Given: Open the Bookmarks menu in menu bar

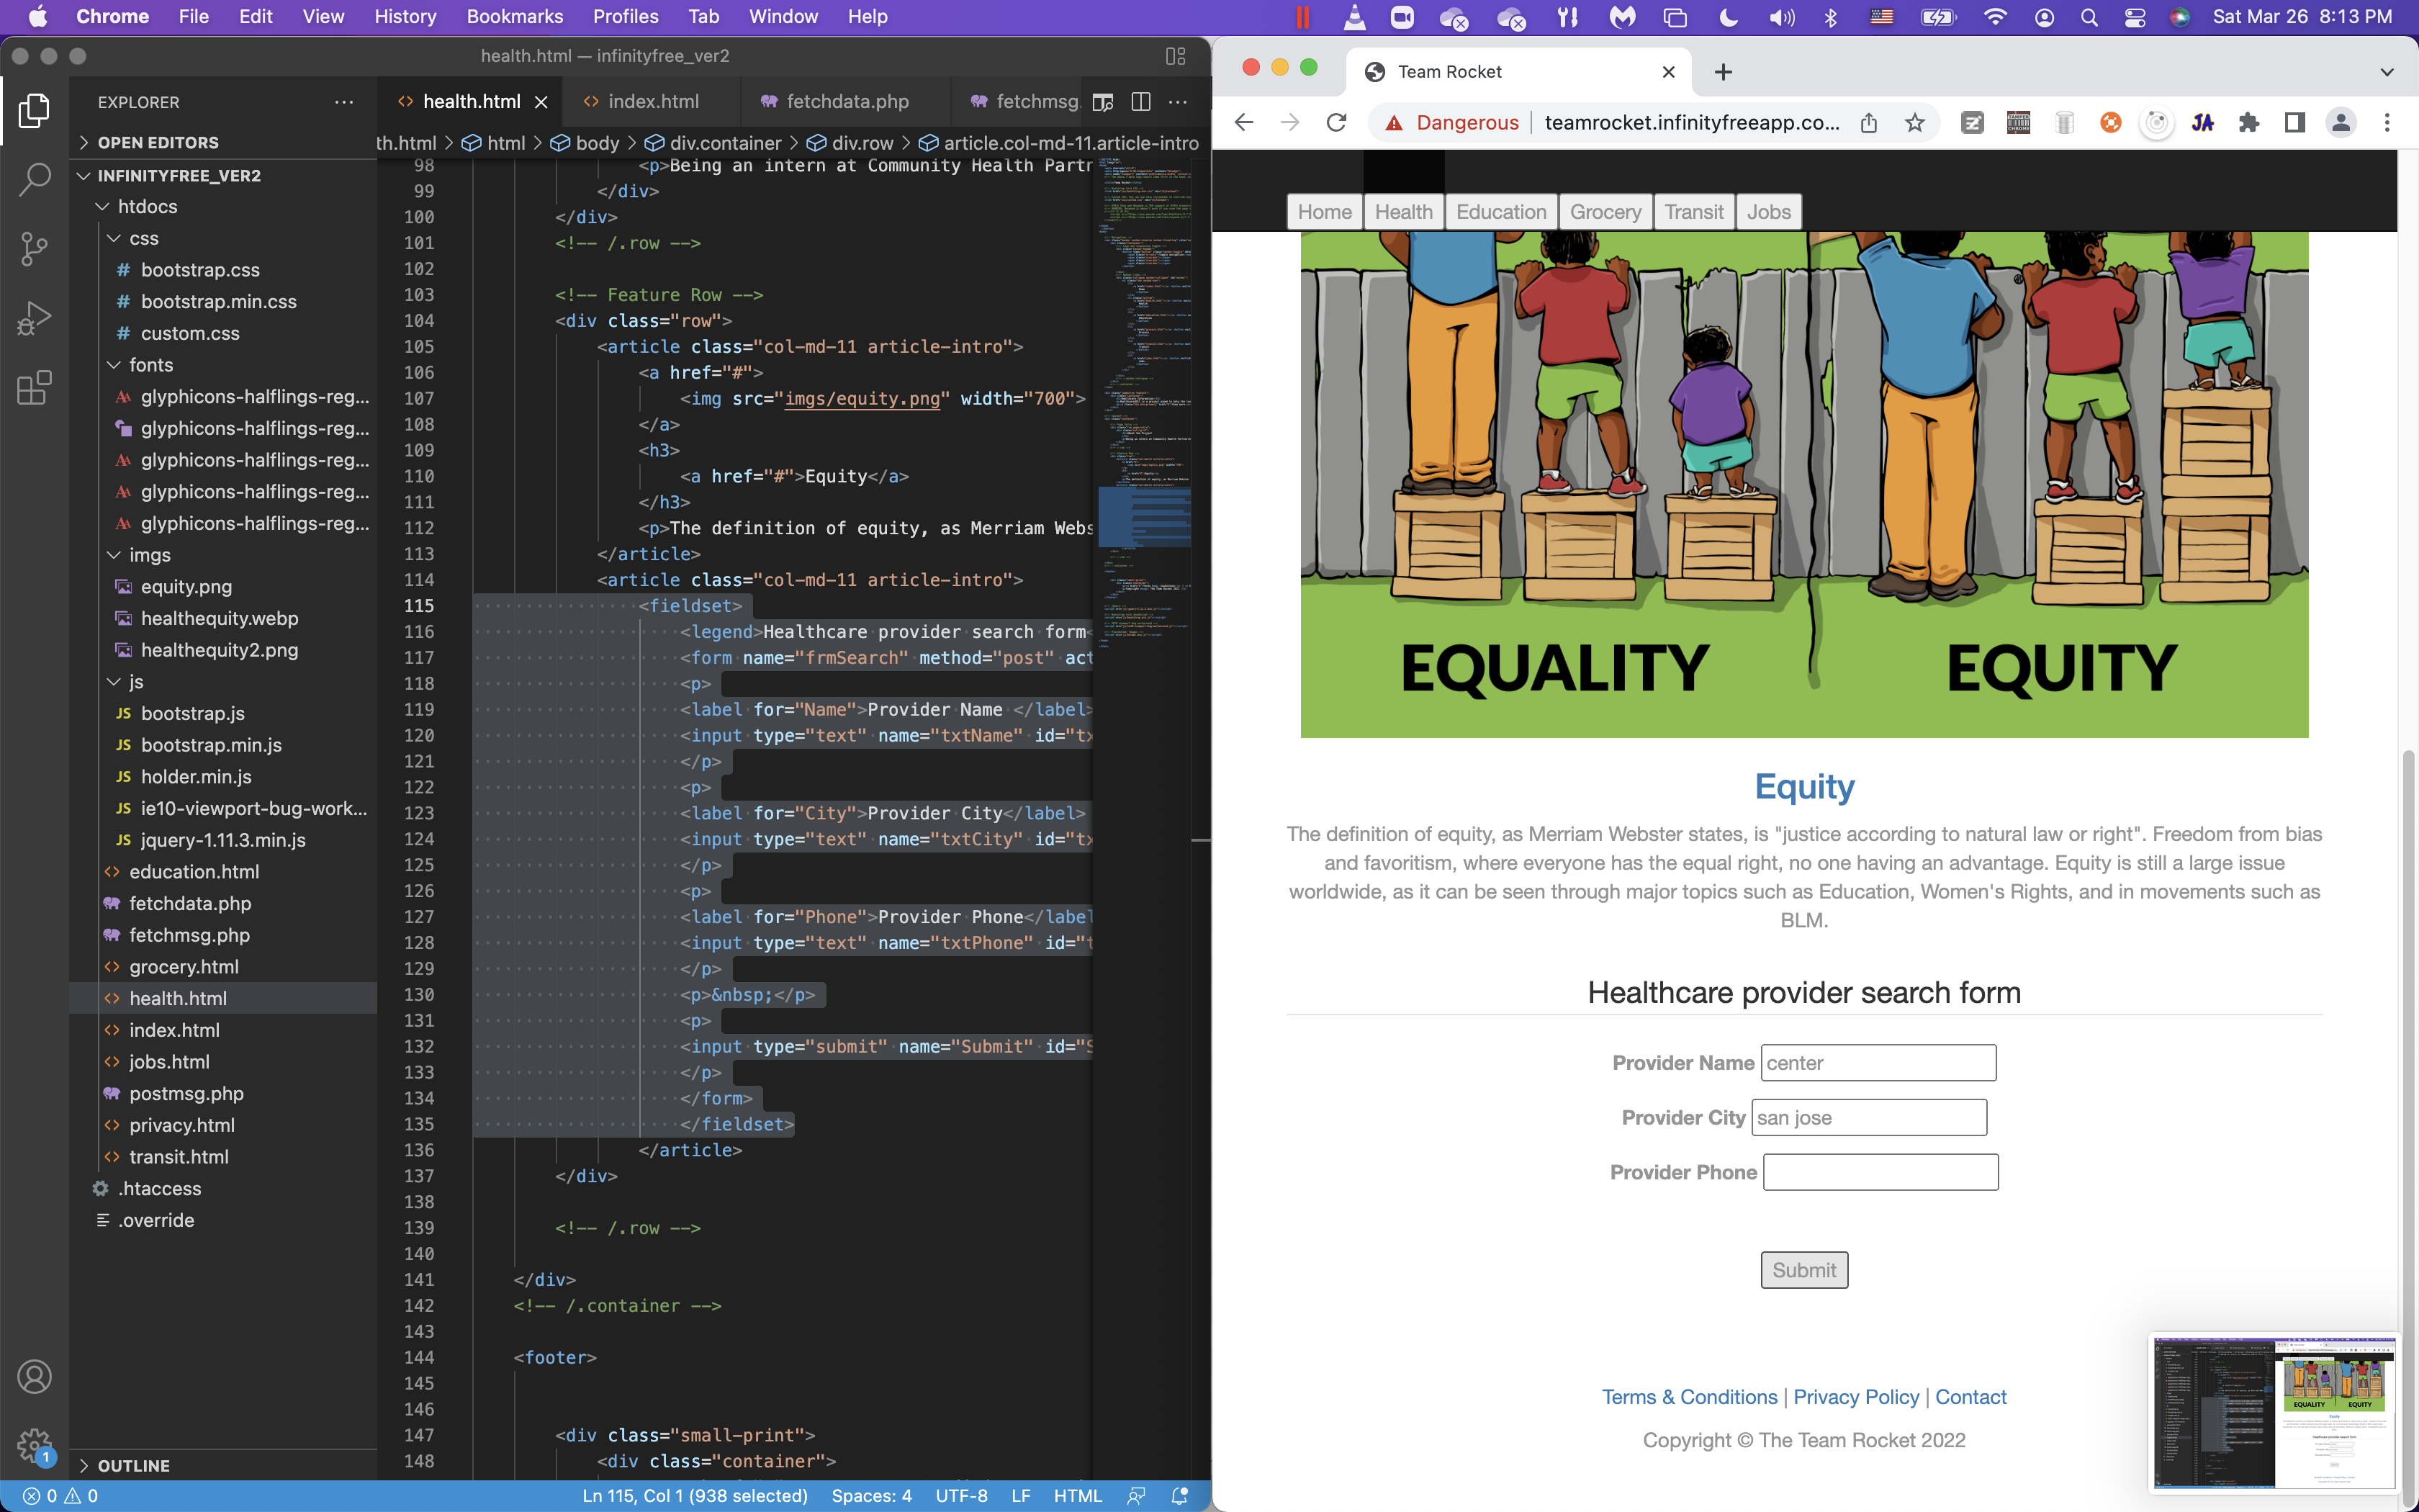Looking at the screenshot, I should pos(514,17).
